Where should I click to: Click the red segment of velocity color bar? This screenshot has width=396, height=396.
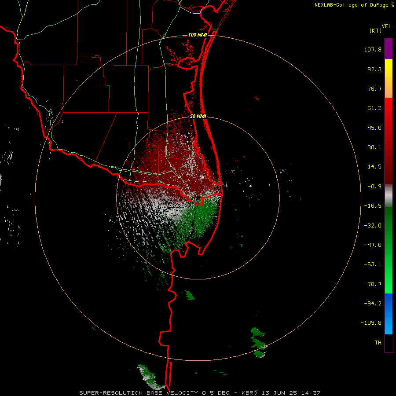point(389,141)
